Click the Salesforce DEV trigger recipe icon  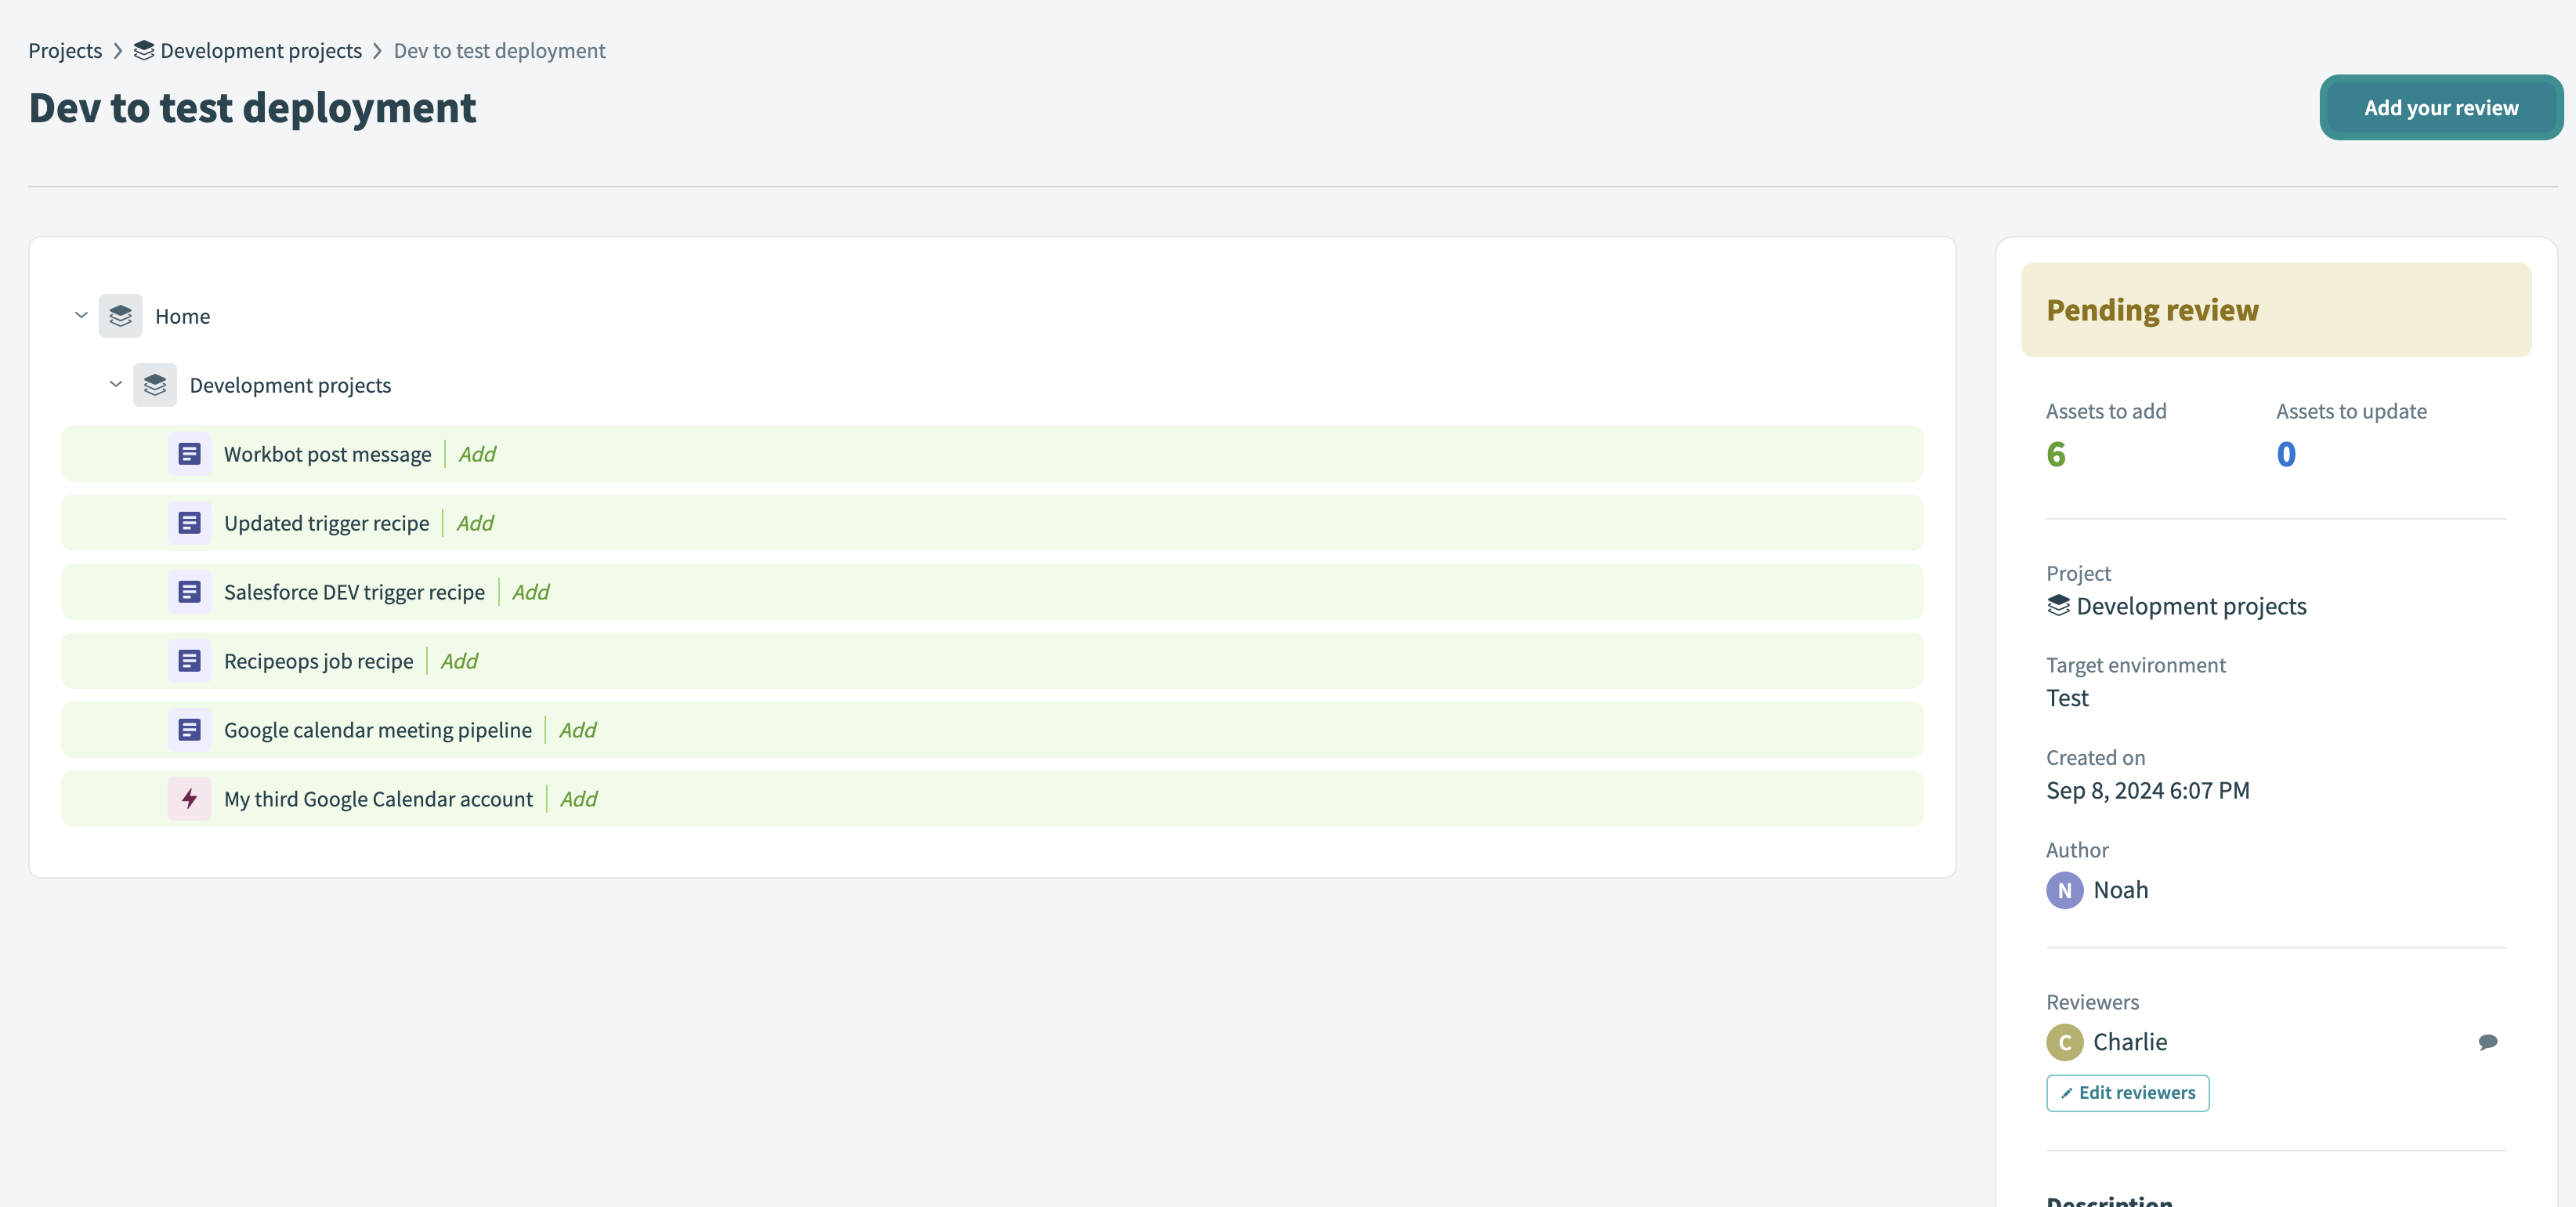pyautogui.click(x=189, y=592)
